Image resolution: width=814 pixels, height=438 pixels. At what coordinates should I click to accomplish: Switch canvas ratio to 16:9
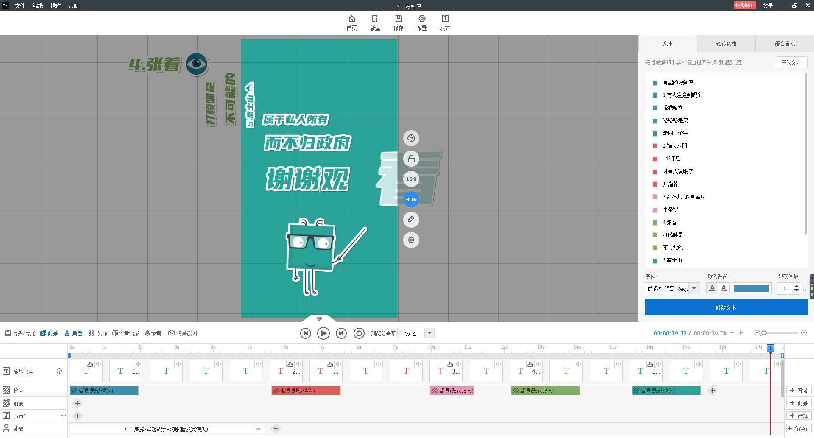point(411,179)
